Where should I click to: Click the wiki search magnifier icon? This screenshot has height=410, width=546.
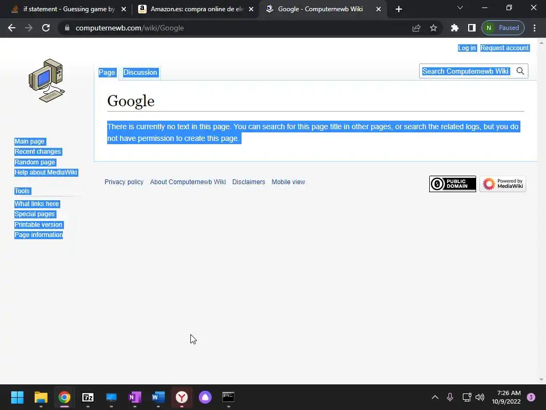click(x=520, y=71)
